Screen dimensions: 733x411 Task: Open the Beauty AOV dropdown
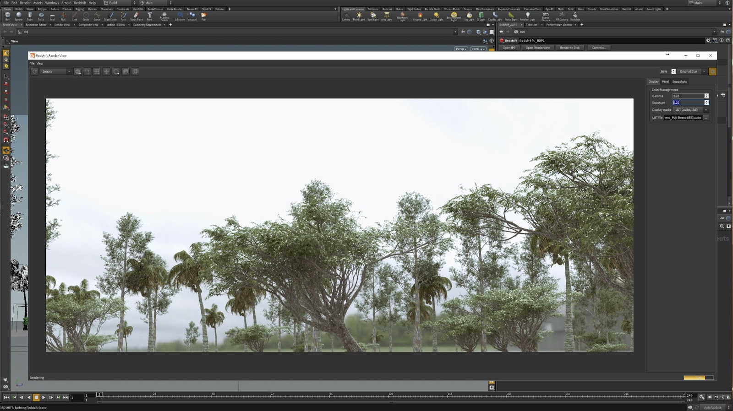(x=56, y=71)
